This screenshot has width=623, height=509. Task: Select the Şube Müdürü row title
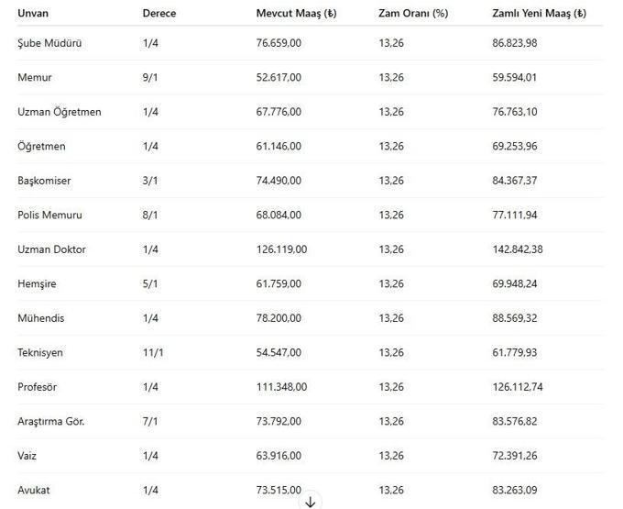pos(49,43)
